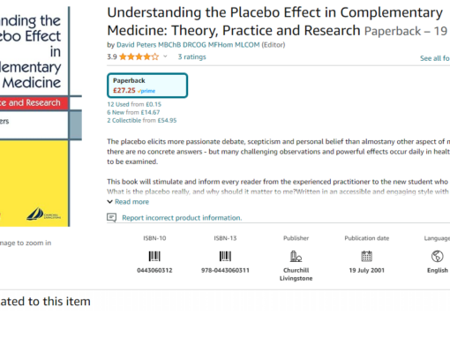Click the book title heading text

pyautogui.click(x=274, y=21)
